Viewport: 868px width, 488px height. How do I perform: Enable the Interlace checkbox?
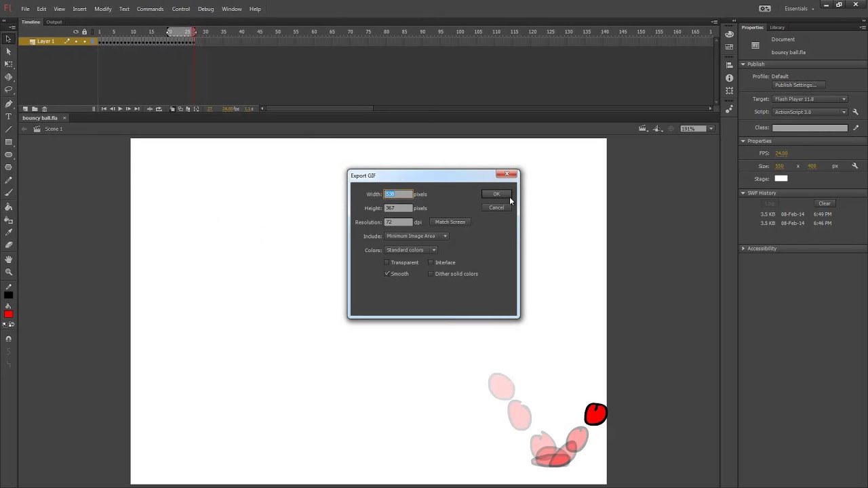431,262
